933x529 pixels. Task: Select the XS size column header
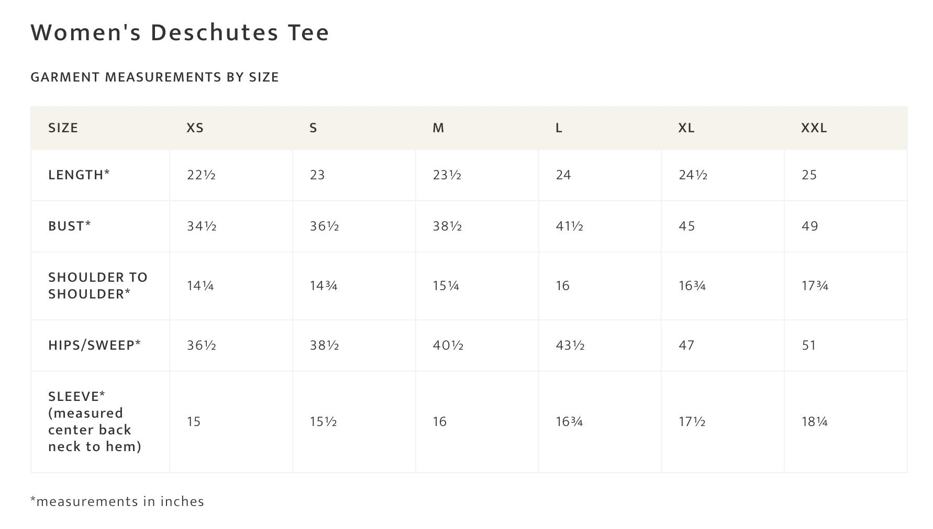coord(195,128)
